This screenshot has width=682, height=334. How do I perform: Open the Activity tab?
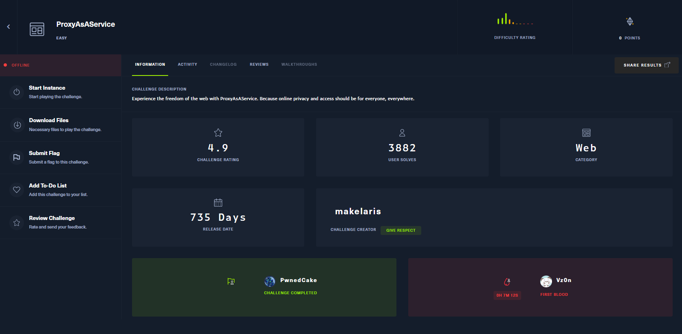pyautogui.click(x=187, y=65)
